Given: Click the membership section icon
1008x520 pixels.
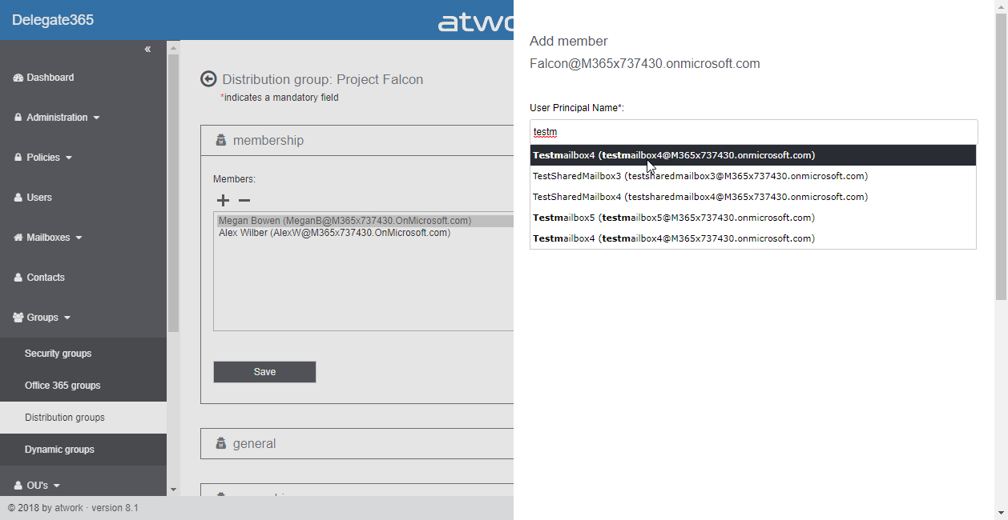Looking at the screenshot, I should [221, 140].
